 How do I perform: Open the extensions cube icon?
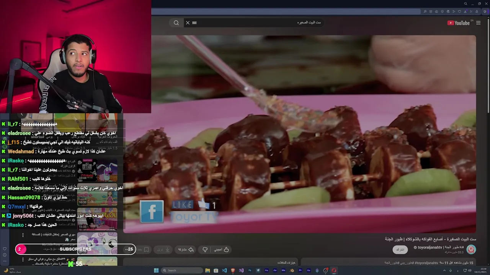point(485,11)
